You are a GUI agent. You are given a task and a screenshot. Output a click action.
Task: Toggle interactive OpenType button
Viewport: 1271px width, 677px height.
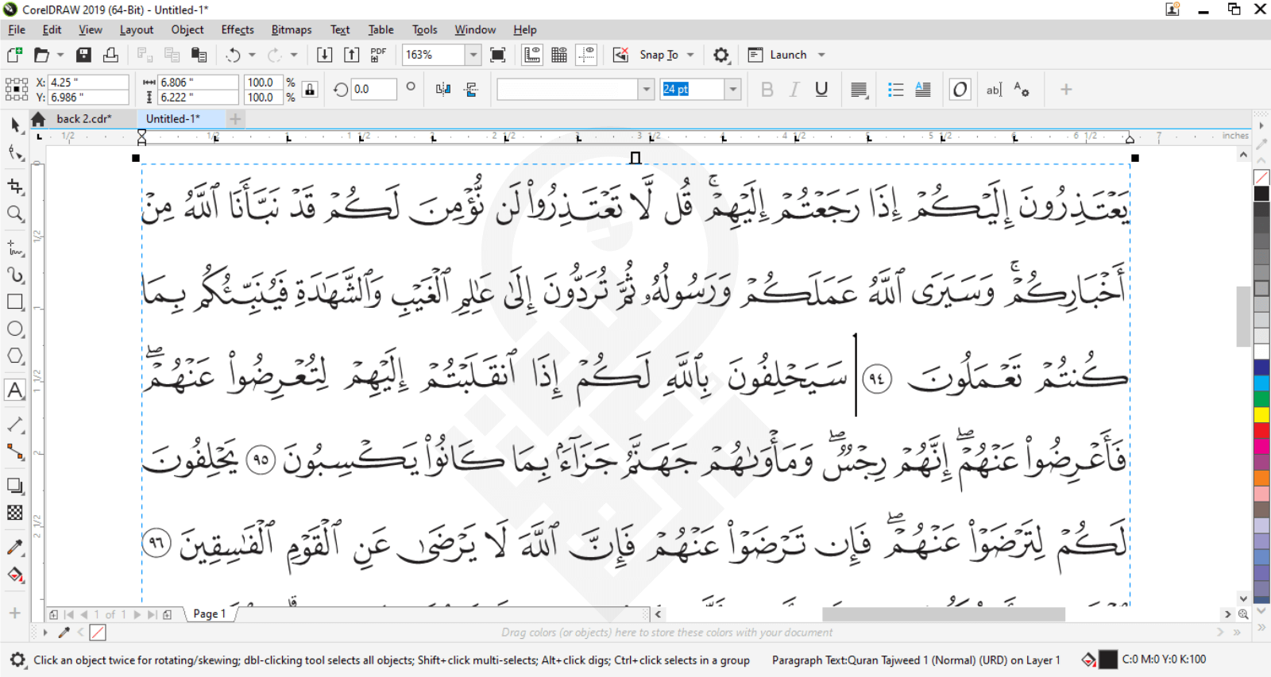pyautogui.click(x=960, y=90)
